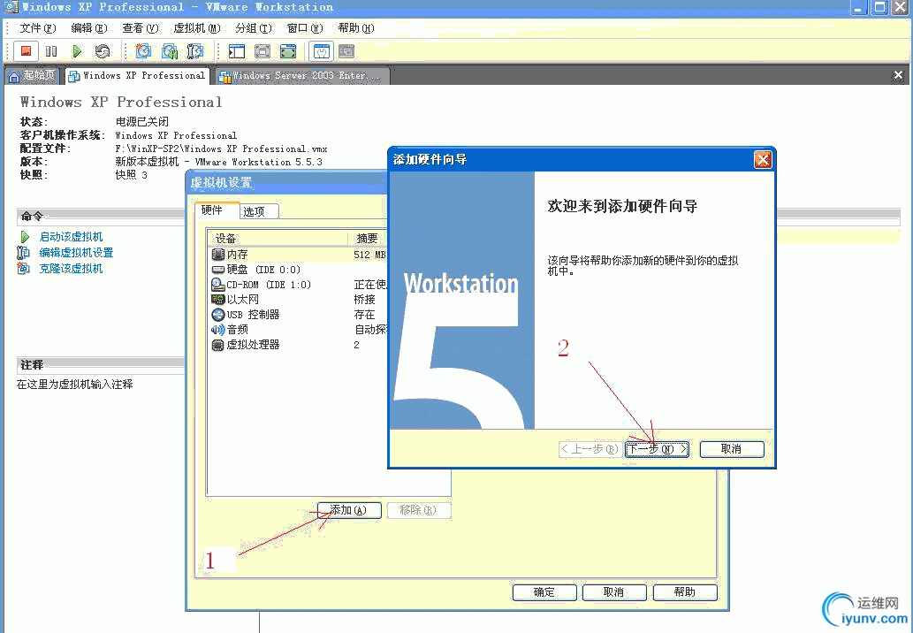This screenshot has height=633, width=913.
Task: Click the red Power Off toolbar icon
Action: coord(26,51)
